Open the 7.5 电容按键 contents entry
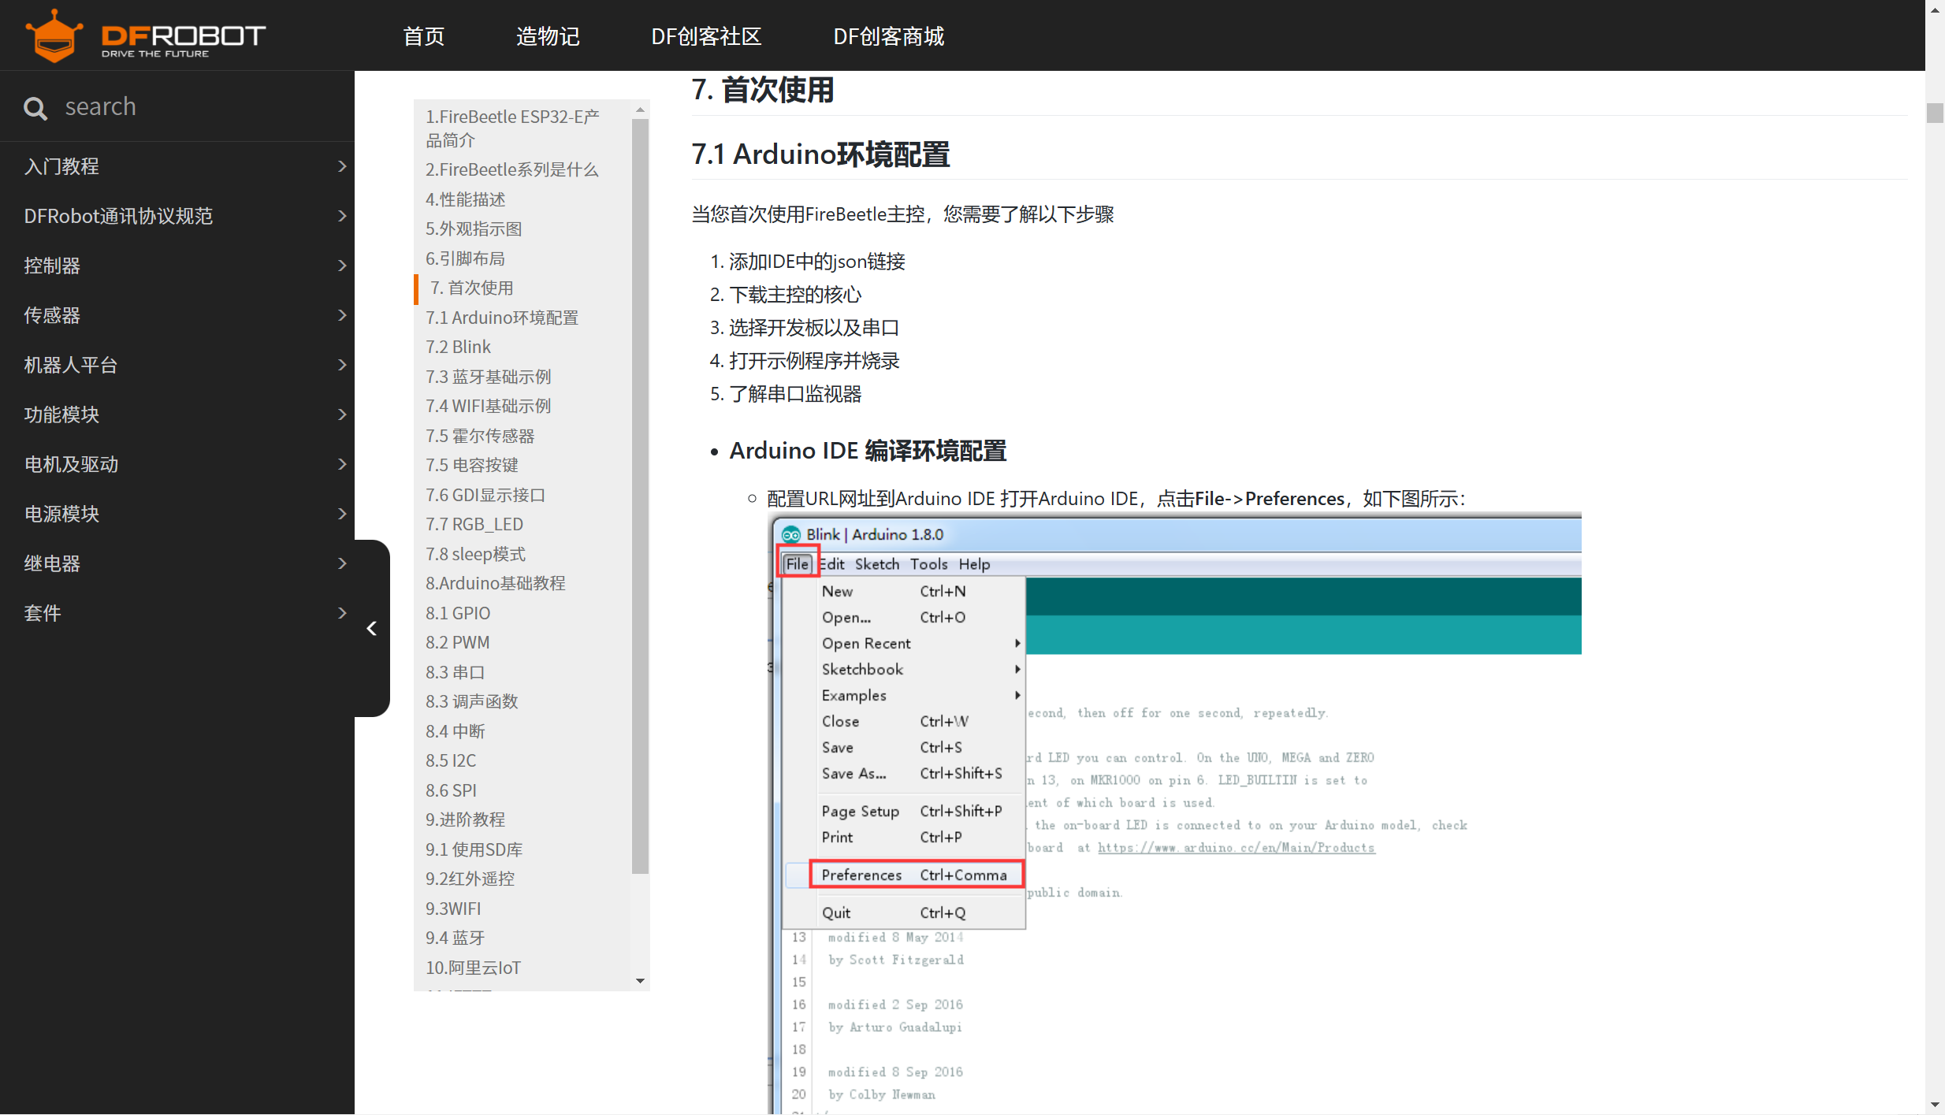Viewport: 1945px width, 1115px height. click(x=472, y=465)
